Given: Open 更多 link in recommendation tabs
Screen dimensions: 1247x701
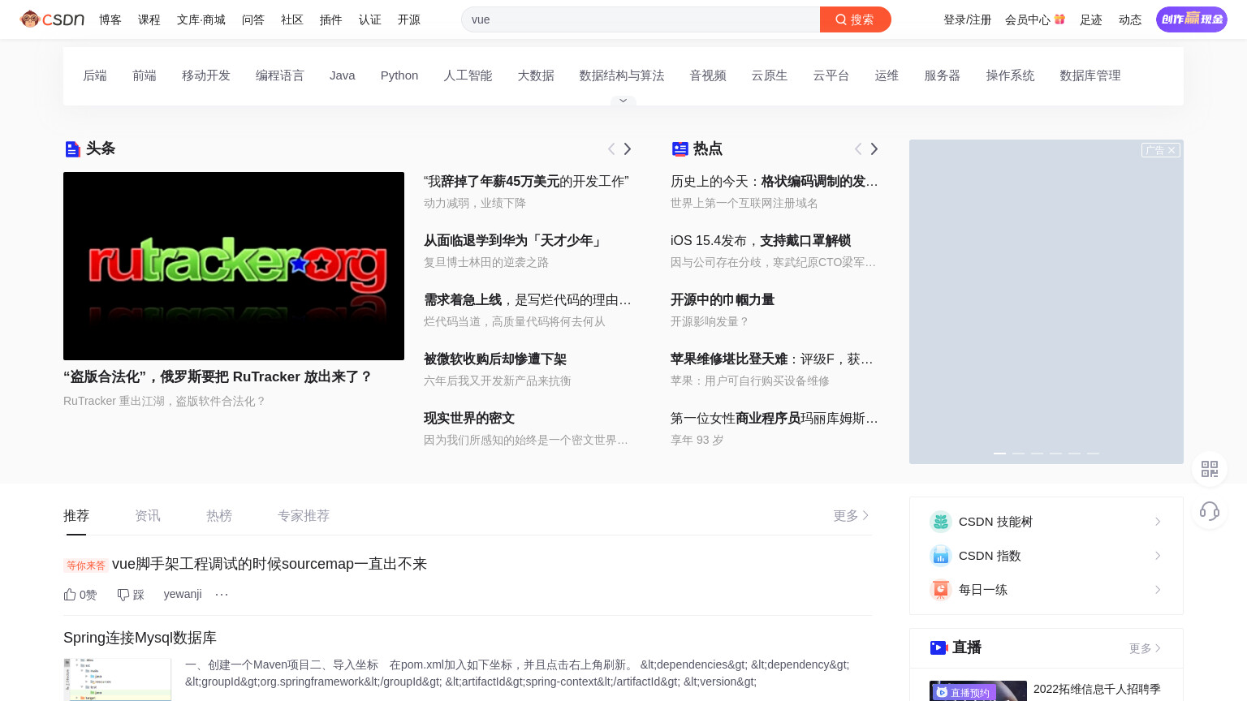Looking at the screenshot, I should [852, 515].
